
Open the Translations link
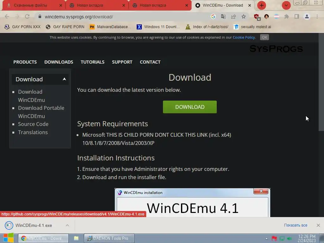[33, 132]
